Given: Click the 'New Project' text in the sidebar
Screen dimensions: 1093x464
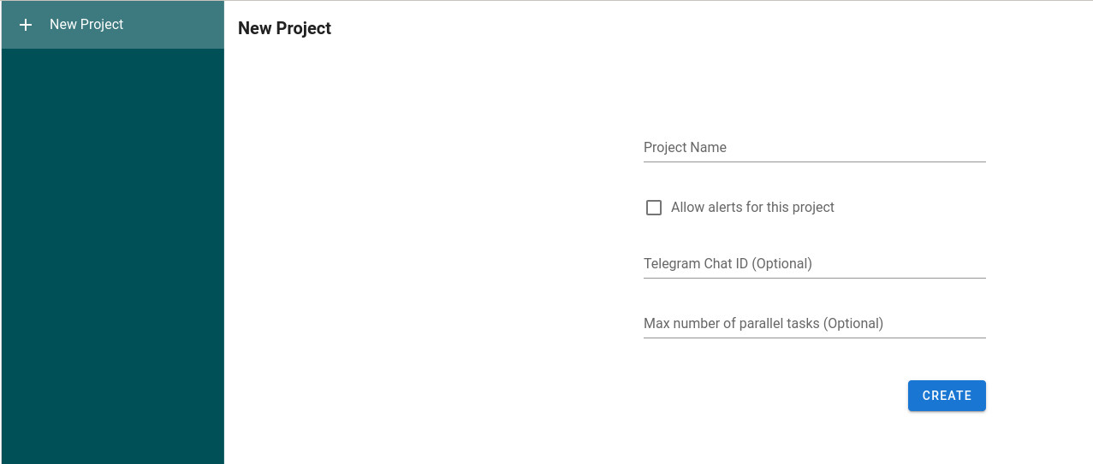Looking at the screenshot, I should [x=86, y=25].
